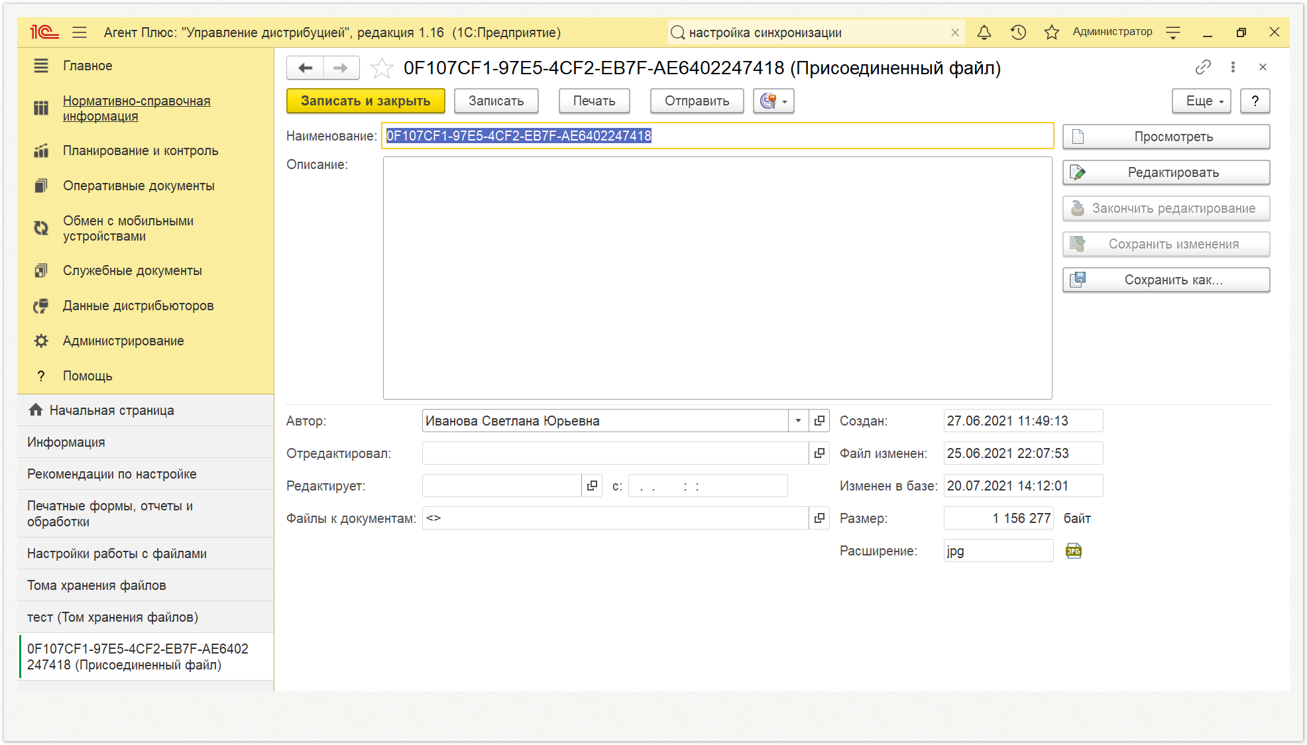Open Оперативные документы section
The image size is (1307, 745).
(x=139, y=186)
